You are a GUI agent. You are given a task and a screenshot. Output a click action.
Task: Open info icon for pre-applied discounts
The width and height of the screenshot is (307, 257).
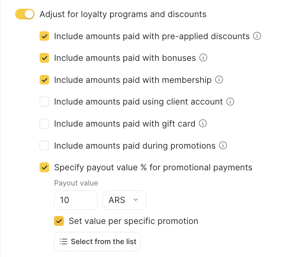coord(257,36)
